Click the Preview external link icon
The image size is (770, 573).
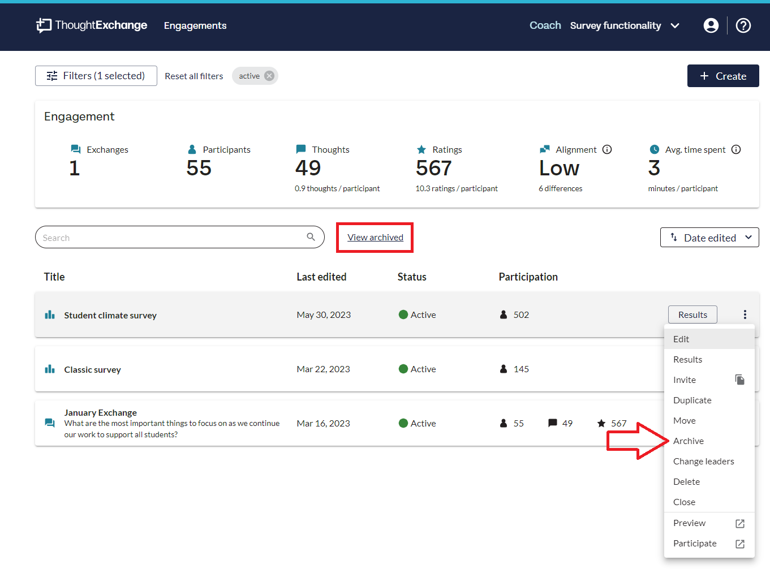(740, 523)
